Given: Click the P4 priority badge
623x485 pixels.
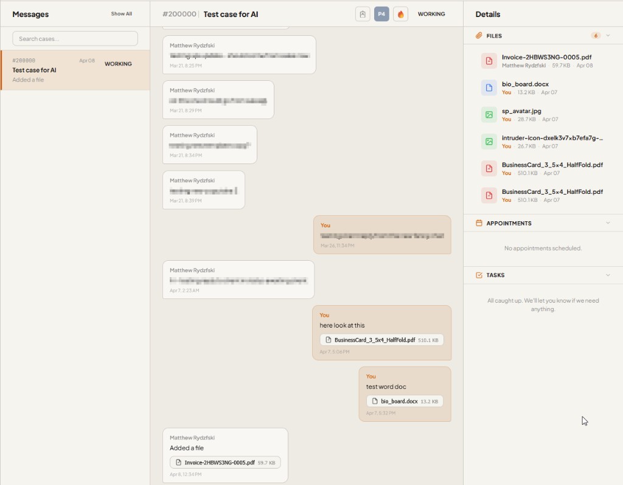Looking at the screenshot, I should (x=381, y=15).
